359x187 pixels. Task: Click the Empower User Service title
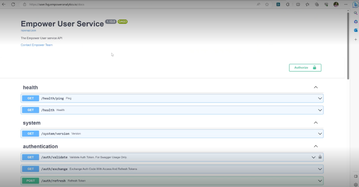pos(62,24)
